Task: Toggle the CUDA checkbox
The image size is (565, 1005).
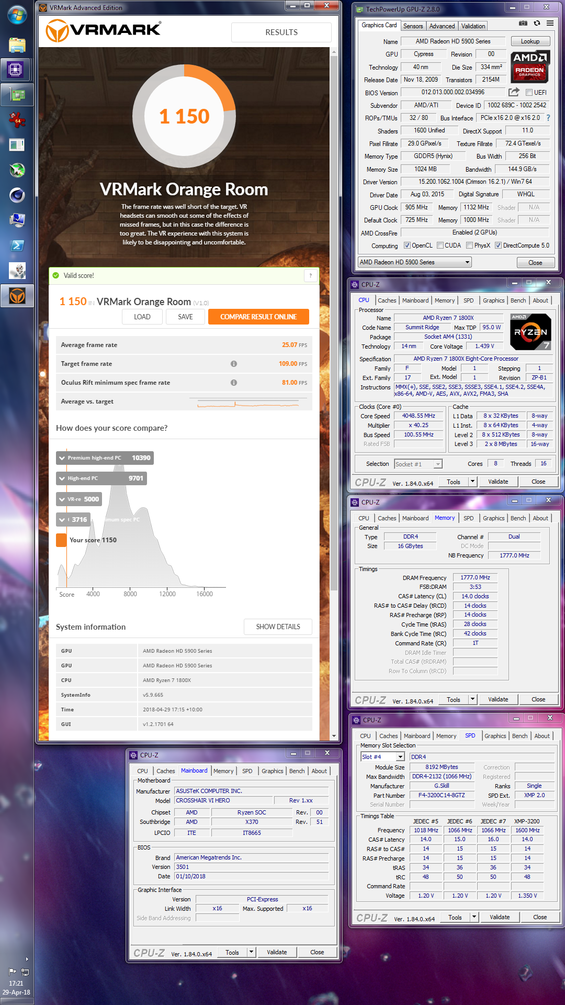Action: (x=440, y=245)
